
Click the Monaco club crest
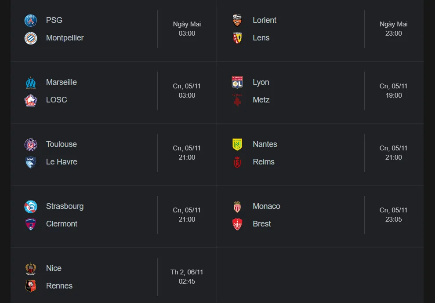click(237, 207)
